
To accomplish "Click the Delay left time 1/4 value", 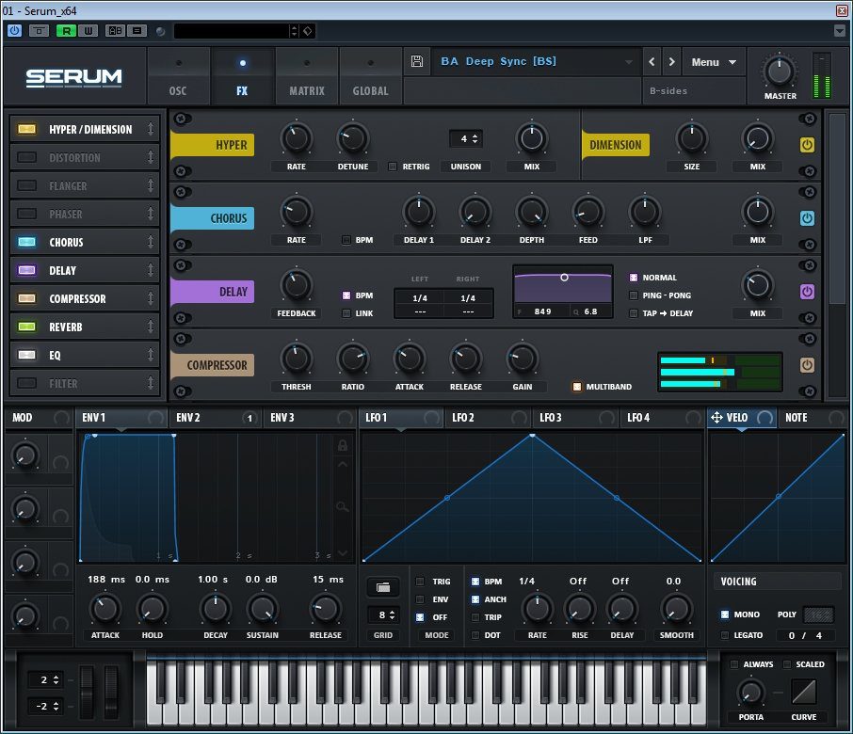I will click(x=420, y=298).
